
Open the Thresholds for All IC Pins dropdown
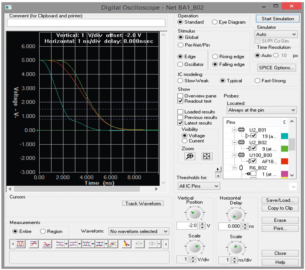pos(199,186)
